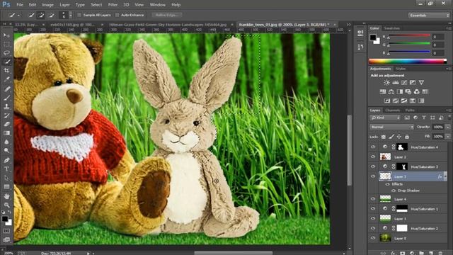Screen dimensions: 453x255
Task: Select the Pen tool
Action: point(6,160)
